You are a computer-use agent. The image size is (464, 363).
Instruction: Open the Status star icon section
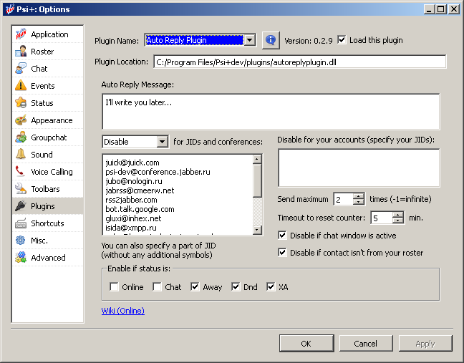[x=20, y=103]
